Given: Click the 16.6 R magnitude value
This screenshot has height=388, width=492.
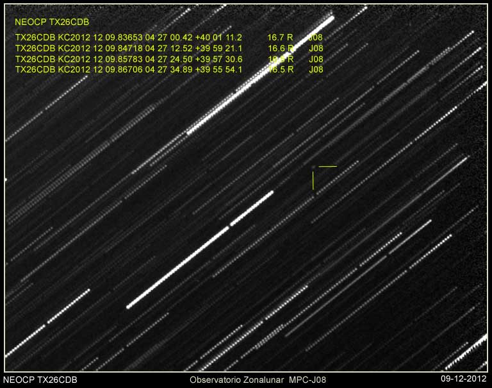Looking at the screenshot, I should coord(280,48).
